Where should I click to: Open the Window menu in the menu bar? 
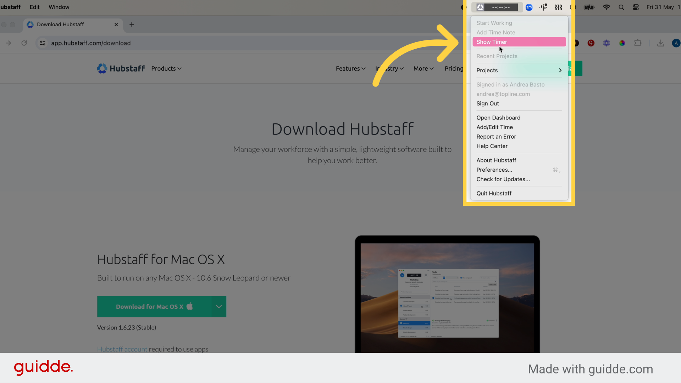point(59,7)
